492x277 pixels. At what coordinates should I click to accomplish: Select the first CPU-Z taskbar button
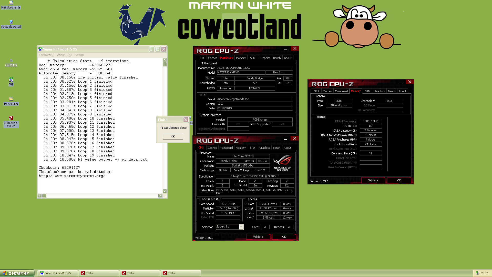click(99, 273)
